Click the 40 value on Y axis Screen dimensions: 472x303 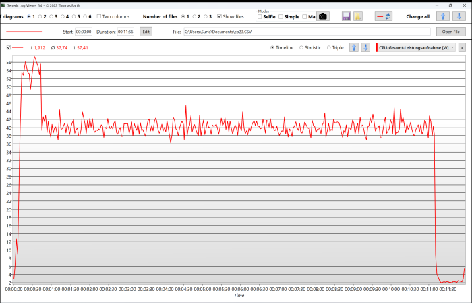pyautogui.click(x=9, y=128)
